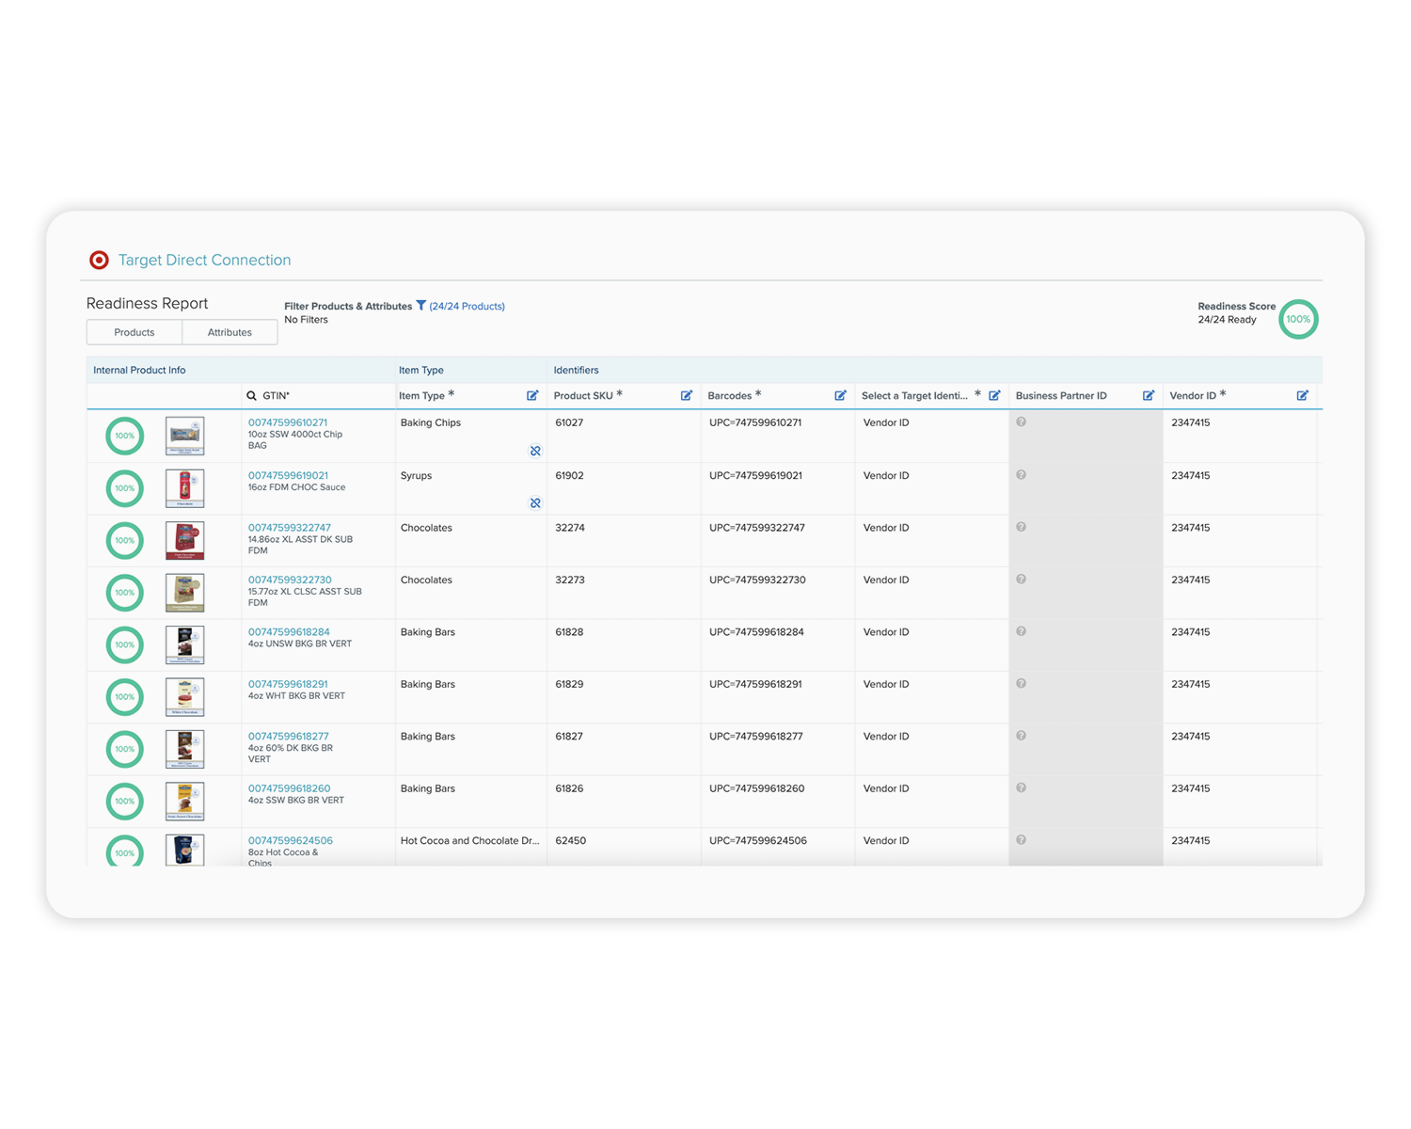Click thumbnail of 16oz FDM CHOC Sauce
This screenshot has height=1129, width=1411.
(x=184, y=488)
